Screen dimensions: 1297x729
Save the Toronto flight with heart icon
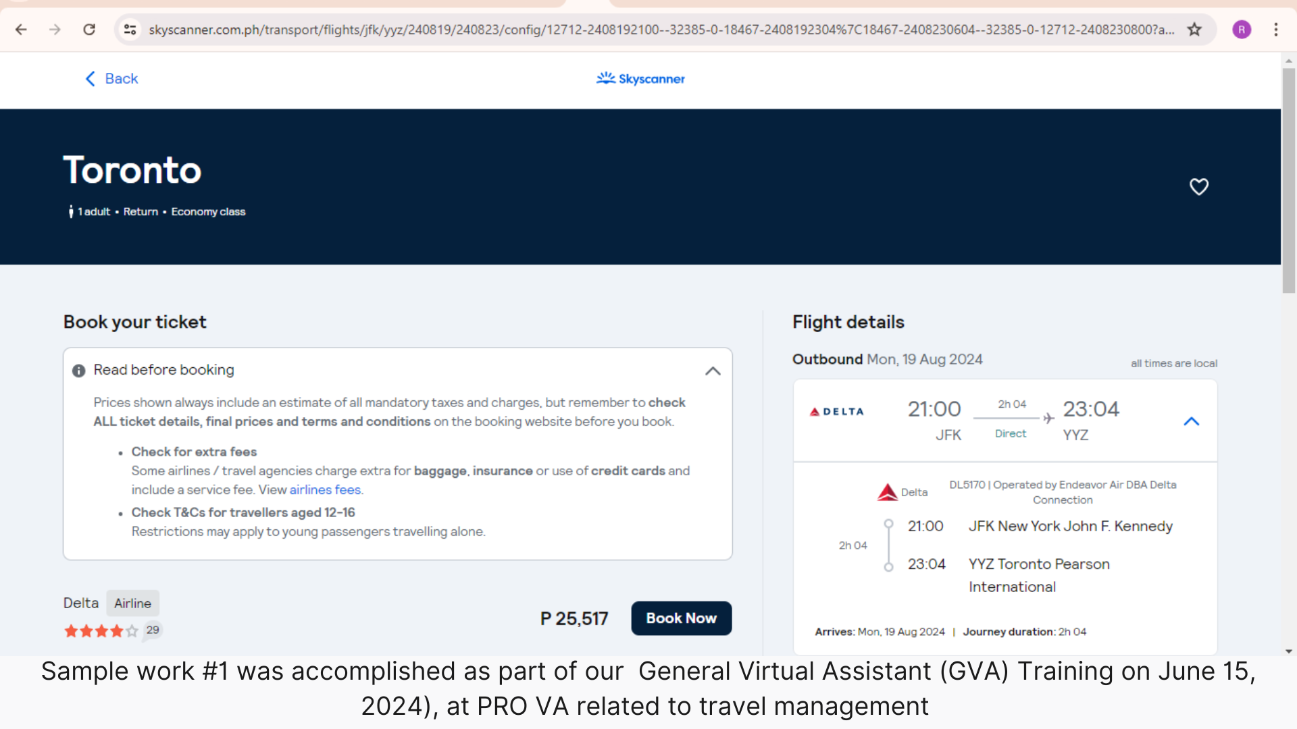point(1198,187)
